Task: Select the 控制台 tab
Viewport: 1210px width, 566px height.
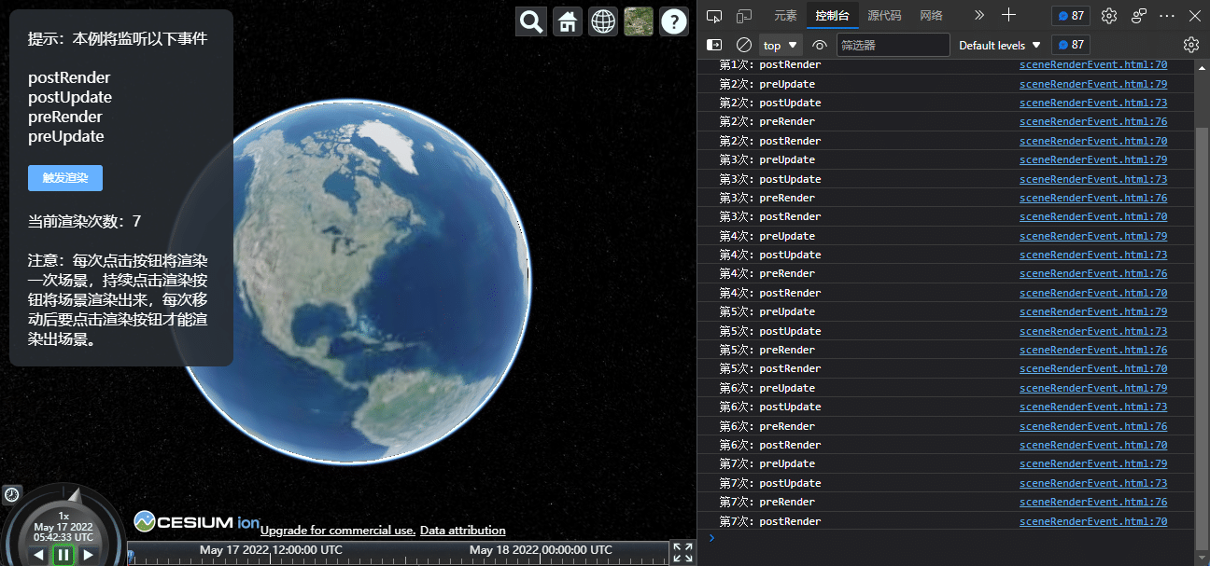Action: click(832, 16)
